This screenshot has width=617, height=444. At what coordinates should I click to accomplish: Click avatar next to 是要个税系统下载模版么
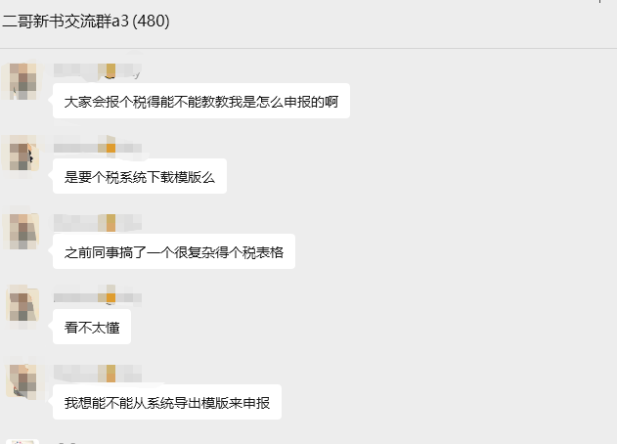tap(22, 155)
